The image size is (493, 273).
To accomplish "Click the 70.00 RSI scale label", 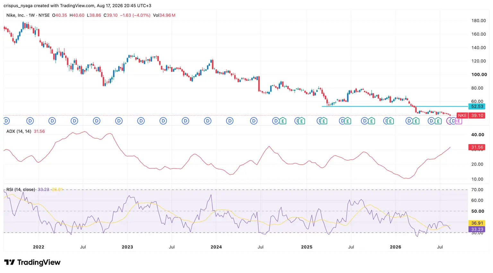I will click(x=477, y=189).
